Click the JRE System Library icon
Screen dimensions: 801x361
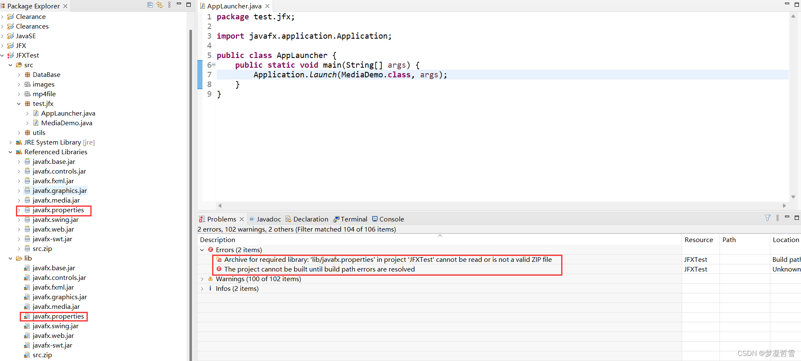(x=19, y=142)
